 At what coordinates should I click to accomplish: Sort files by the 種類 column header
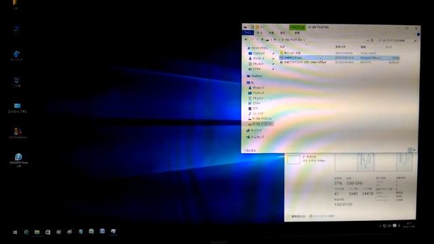tap(363, 47)
